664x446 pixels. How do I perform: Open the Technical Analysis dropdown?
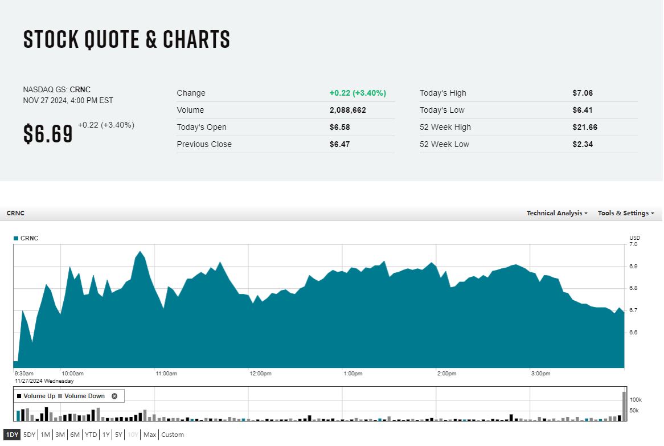coord(557,213)
